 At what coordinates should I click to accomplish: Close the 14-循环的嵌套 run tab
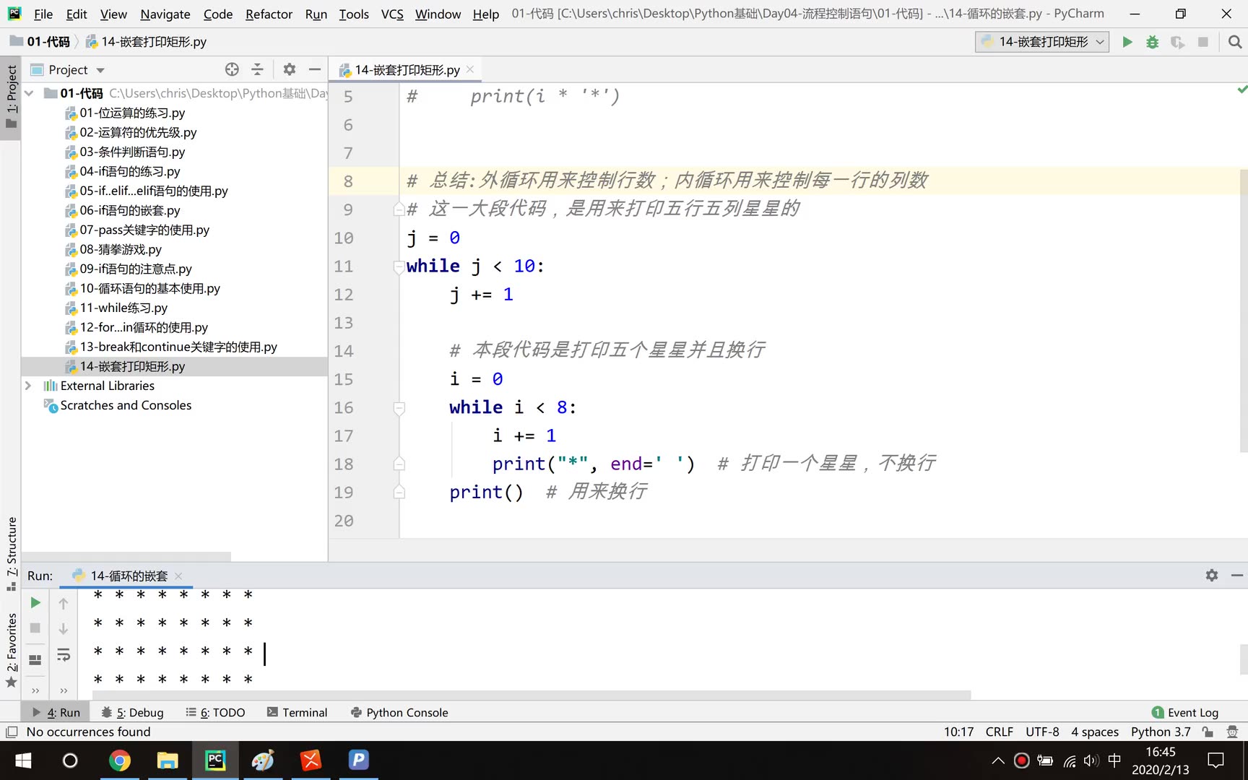click(178, 576)
